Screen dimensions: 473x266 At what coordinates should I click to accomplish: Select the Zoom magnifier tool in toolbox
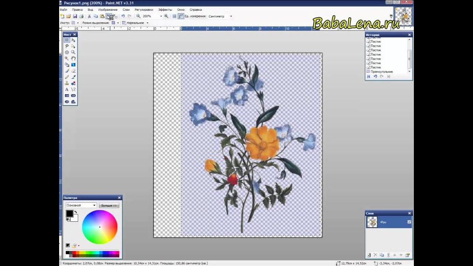tap(73, 52)
